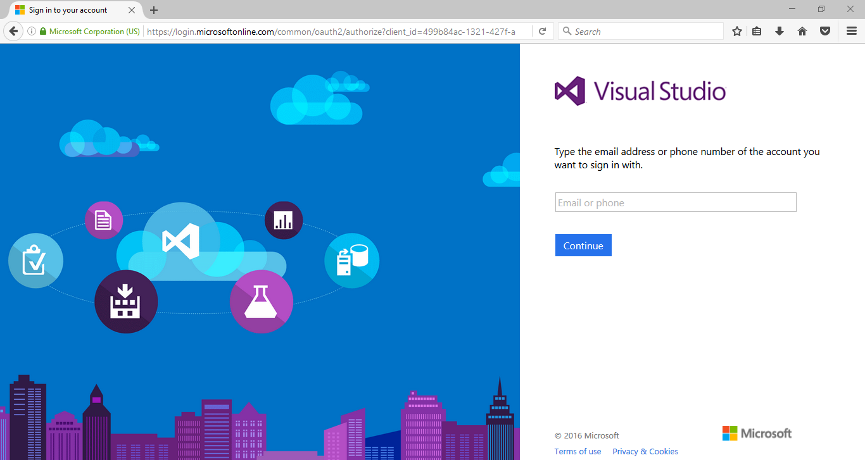The image size is (865, 460).
Task: Click the Visual Studio logo
Action: [x=640, y=91]
